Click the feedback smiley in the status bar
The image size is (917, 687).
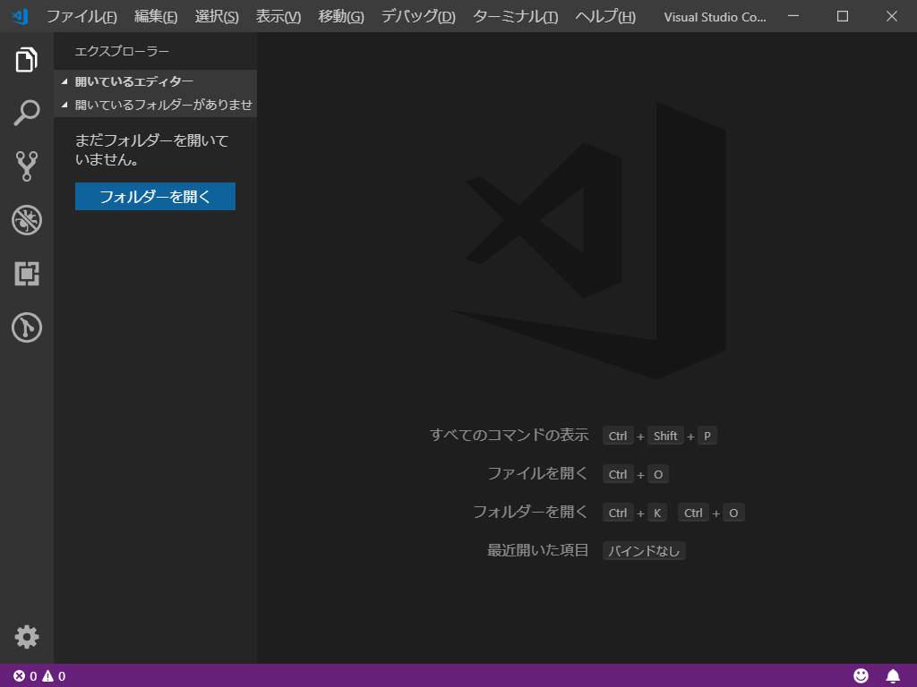pyautogui.click(x=861, y=677)
